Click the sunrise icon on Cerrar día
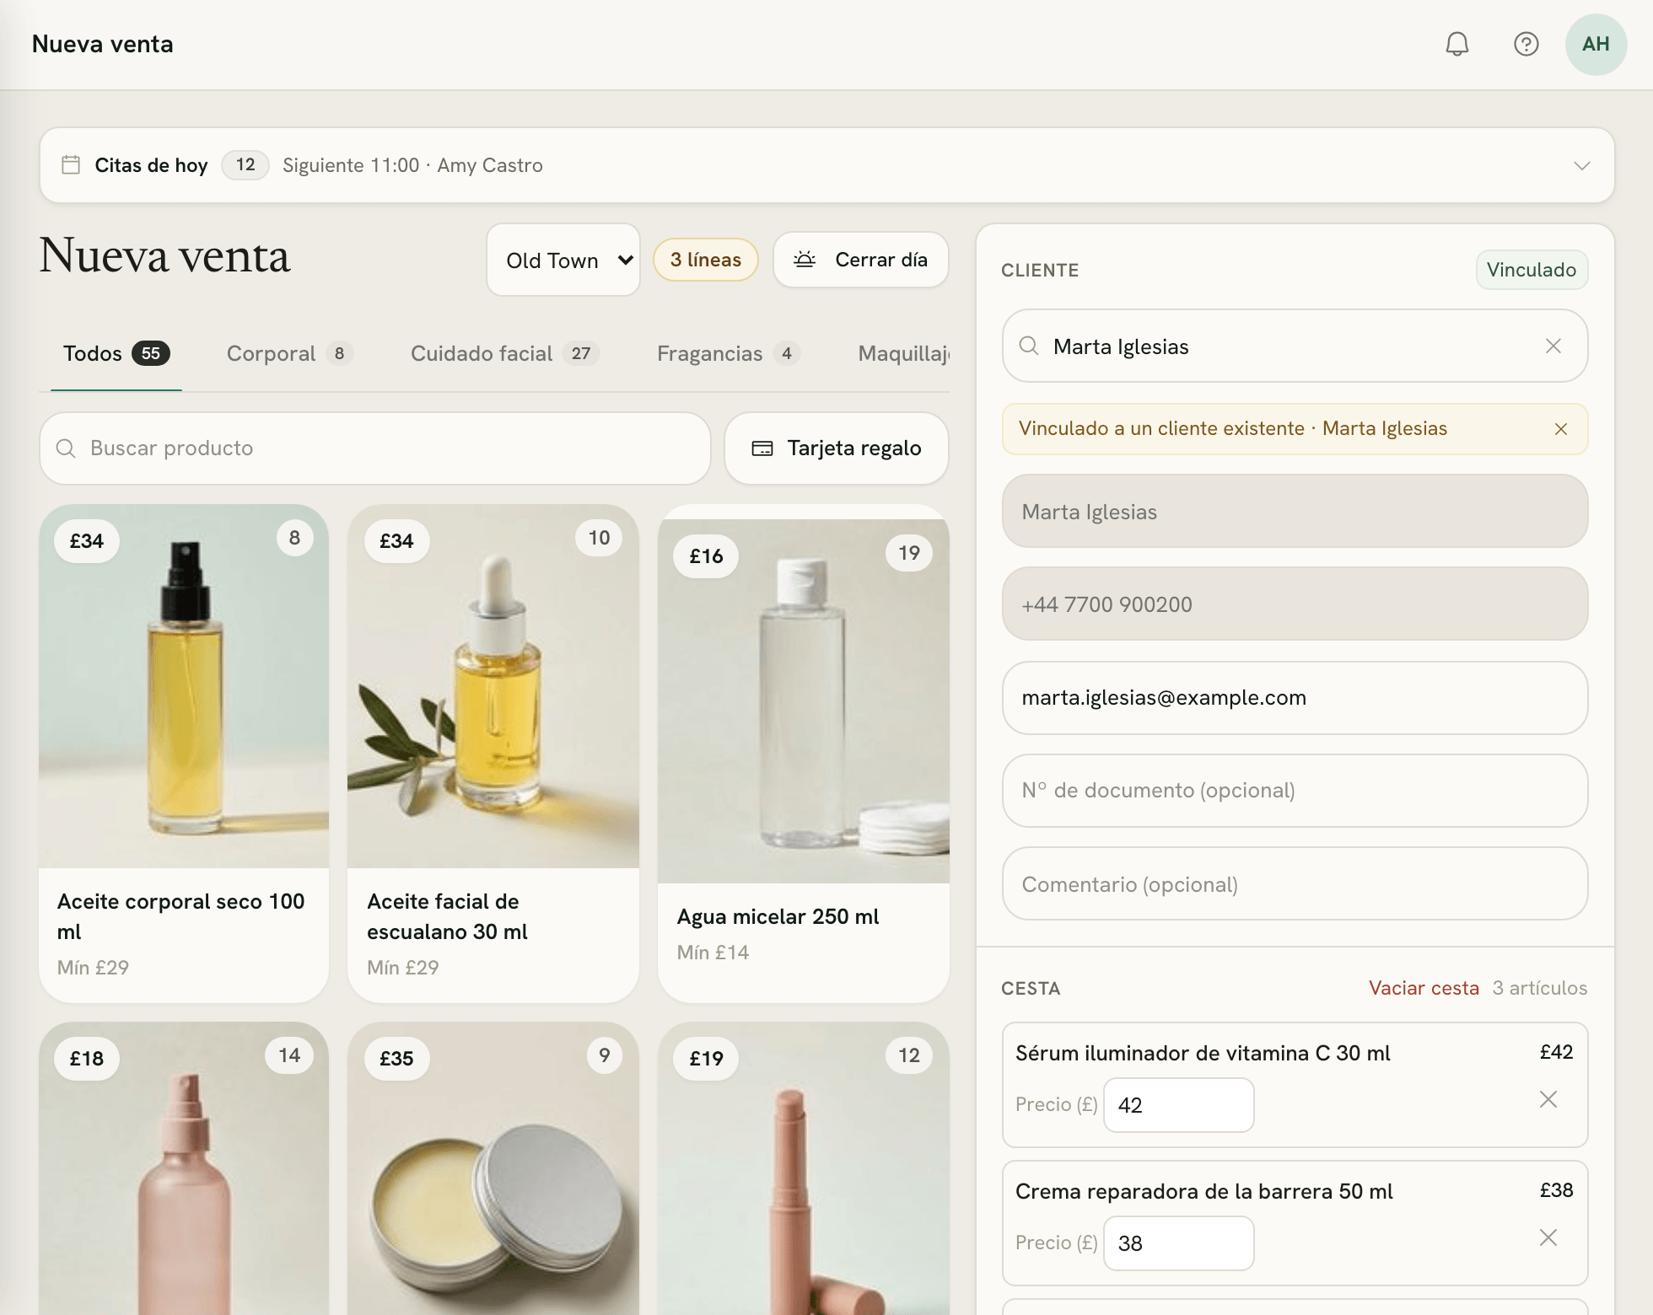The height and width of the screenshot is (1315, 1653). 805,260
